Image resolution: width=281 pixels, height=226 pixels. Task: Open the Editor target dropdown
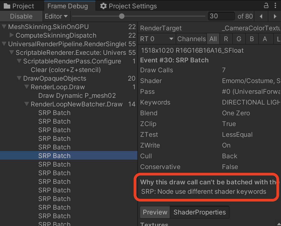point(56,16)
